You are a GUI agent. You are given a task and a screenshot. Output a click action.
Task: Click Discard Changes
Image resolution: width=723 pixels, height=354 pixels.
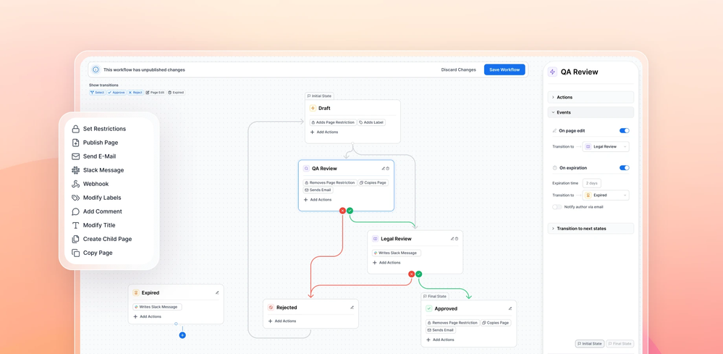pos(458,69)
